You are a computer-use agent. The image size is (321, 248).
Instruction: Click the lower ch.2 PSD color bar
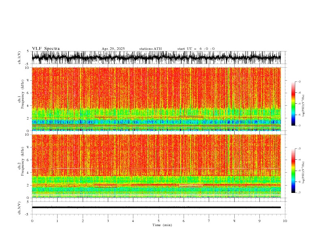point(293,171)
